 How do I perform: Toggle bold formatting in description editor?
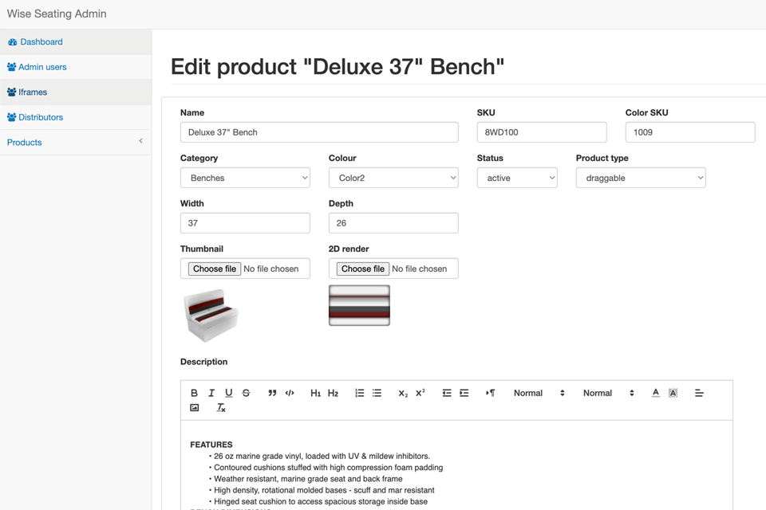click(x=194, y=393)
